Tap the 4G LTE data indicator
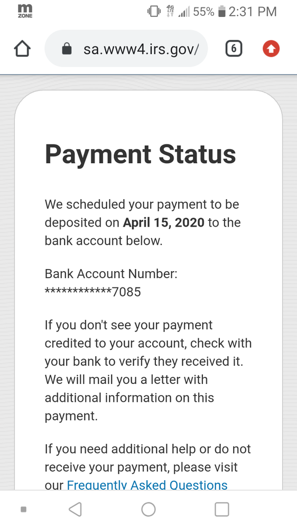The width and height of the screenshot is (297, 529). (x=170, y=12)
